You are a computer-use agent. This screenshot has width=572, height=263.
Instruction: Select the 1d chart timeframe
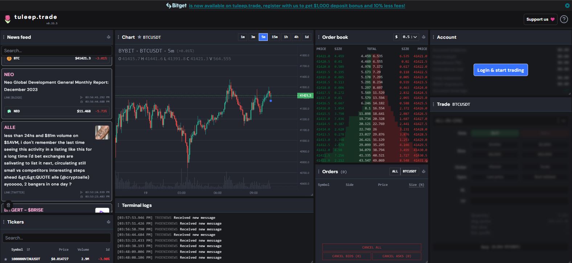click(307, 37)
